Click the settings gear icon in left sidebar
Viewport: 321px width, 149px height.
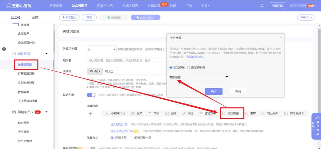(4, 49)
